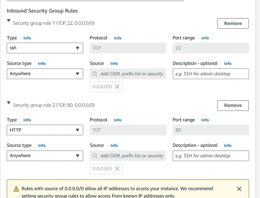
Task: Collapse Security group rule 1 section
Action: coord(9,21)
